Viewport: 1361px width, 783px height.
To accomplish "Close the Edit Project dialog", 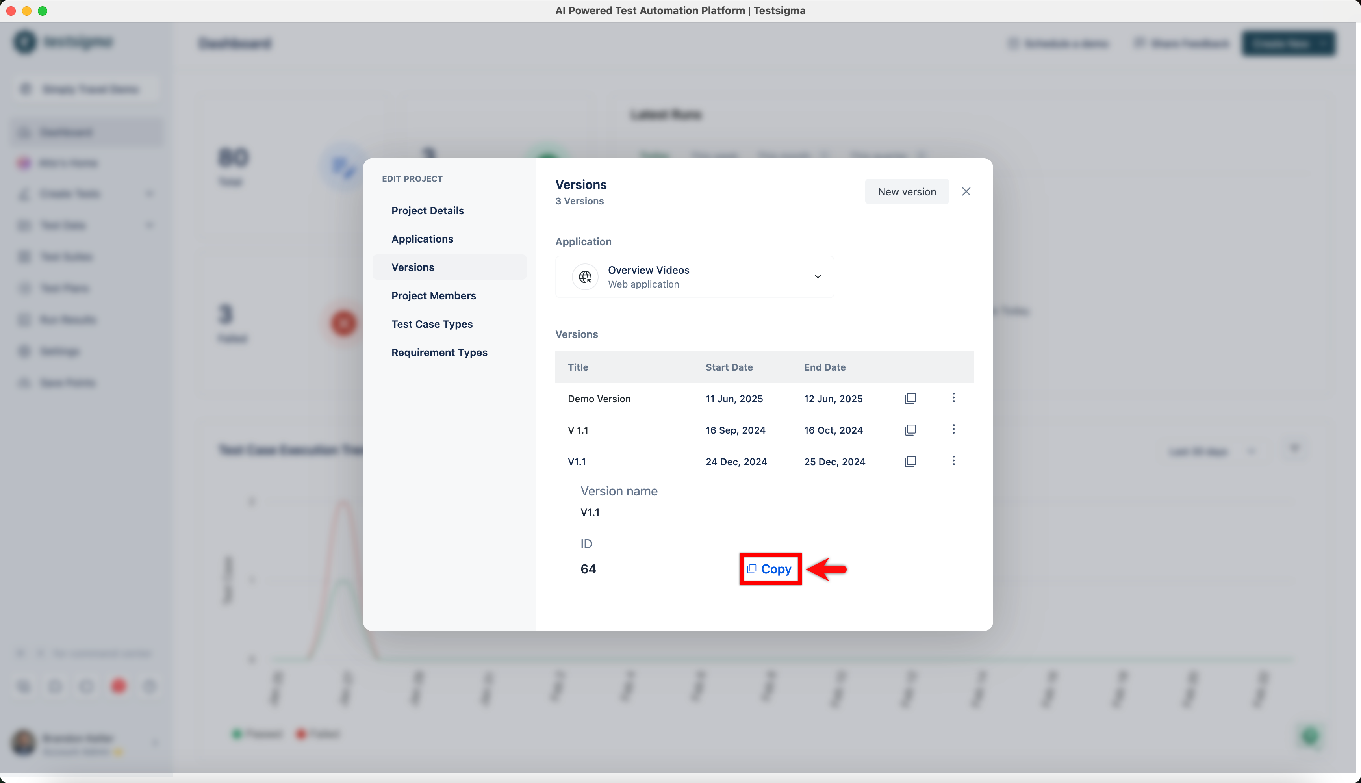I will [966, 191].
